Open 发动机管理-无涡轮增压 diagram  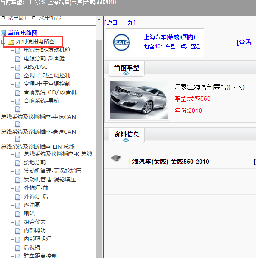coord(53,171)
